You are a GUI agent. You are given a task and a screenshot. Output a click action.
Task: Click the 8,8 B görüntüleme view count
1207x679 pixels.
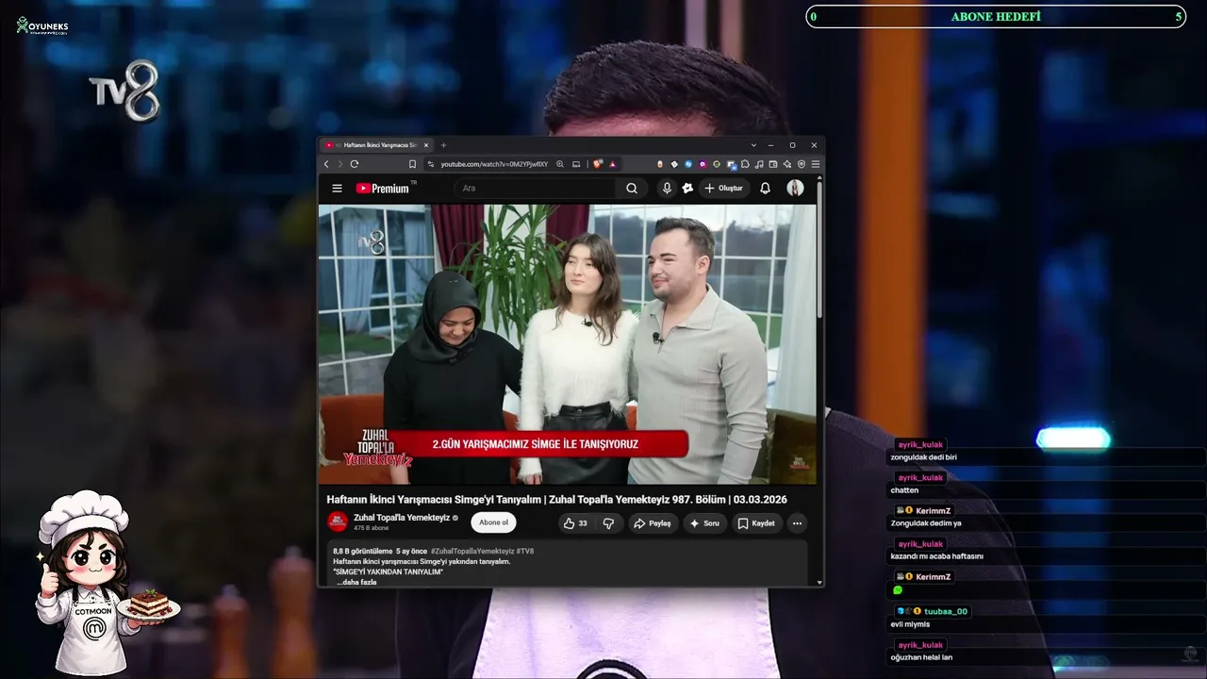coord(363,551)
